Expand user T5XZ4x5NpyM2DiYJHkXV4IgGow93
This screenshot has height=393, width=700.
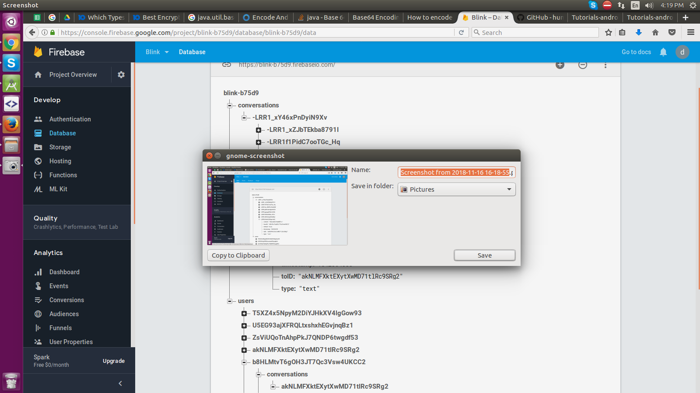pyautogui.click(x=244, y=313)
